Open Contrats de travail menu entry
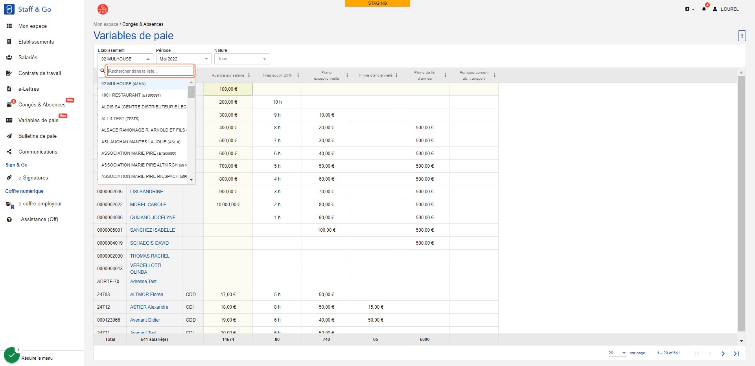 pyautogui.click(x=39, y=73)
